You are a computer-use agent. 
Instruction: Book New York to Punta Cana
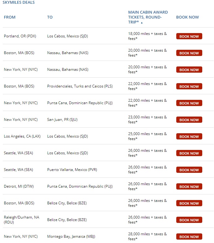pyautogui.click(x=189, y=103)
